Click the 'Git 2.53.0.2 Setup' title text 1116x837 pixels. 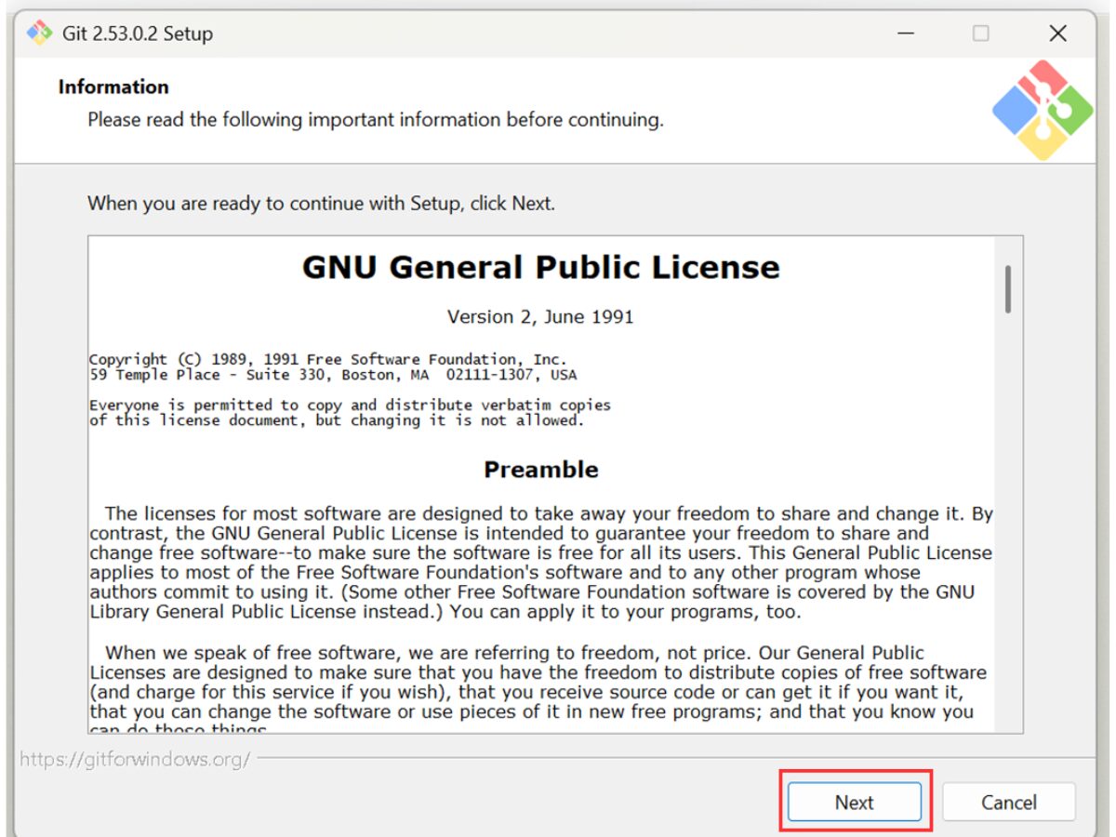138,33
